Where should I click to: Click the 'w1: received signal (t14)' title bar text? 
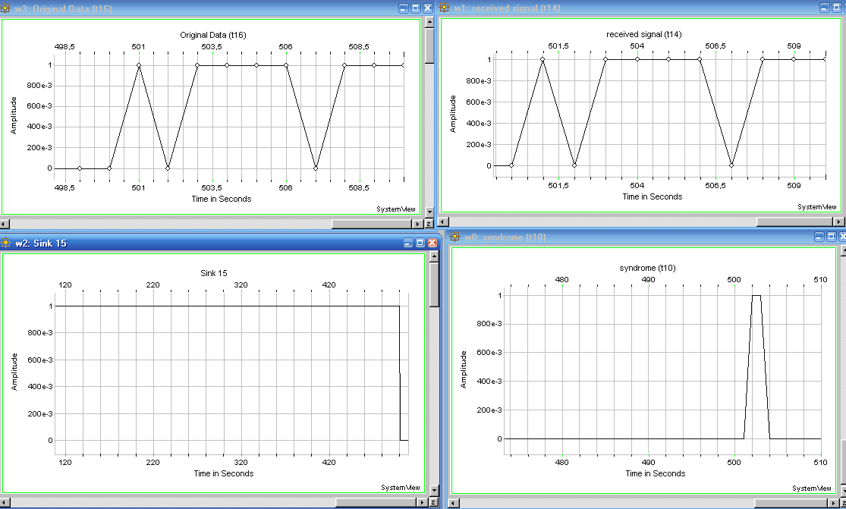507,8
